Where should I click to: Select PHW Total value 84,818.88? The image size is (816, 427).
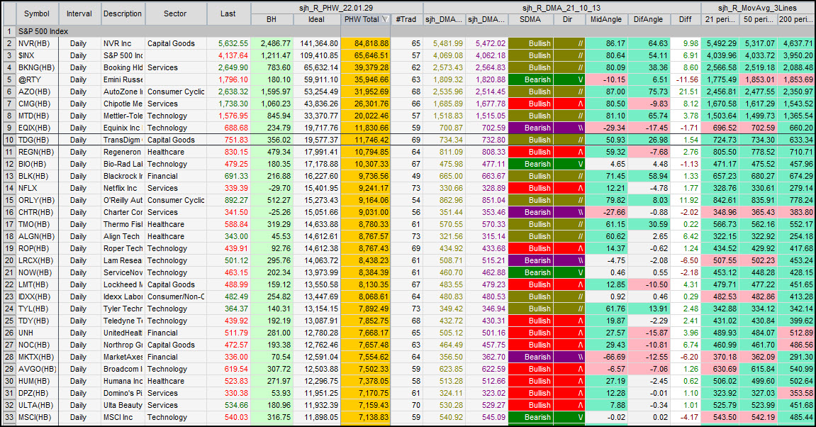tap(365, 43)
